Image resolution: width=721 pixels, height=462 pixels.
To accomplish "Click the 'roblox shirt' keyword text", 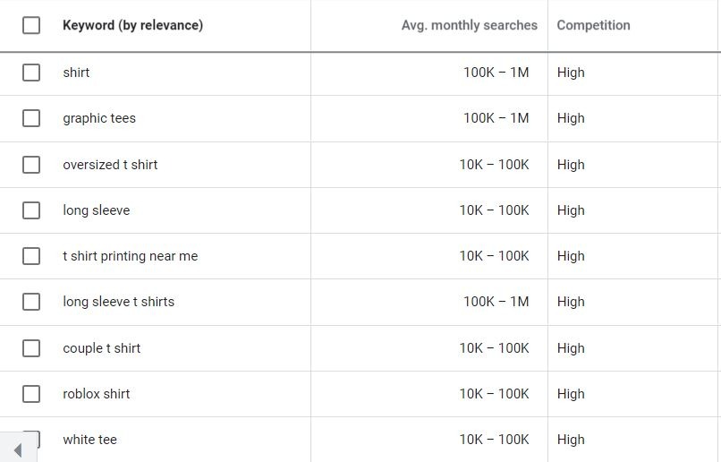I will tap(97, 394).
